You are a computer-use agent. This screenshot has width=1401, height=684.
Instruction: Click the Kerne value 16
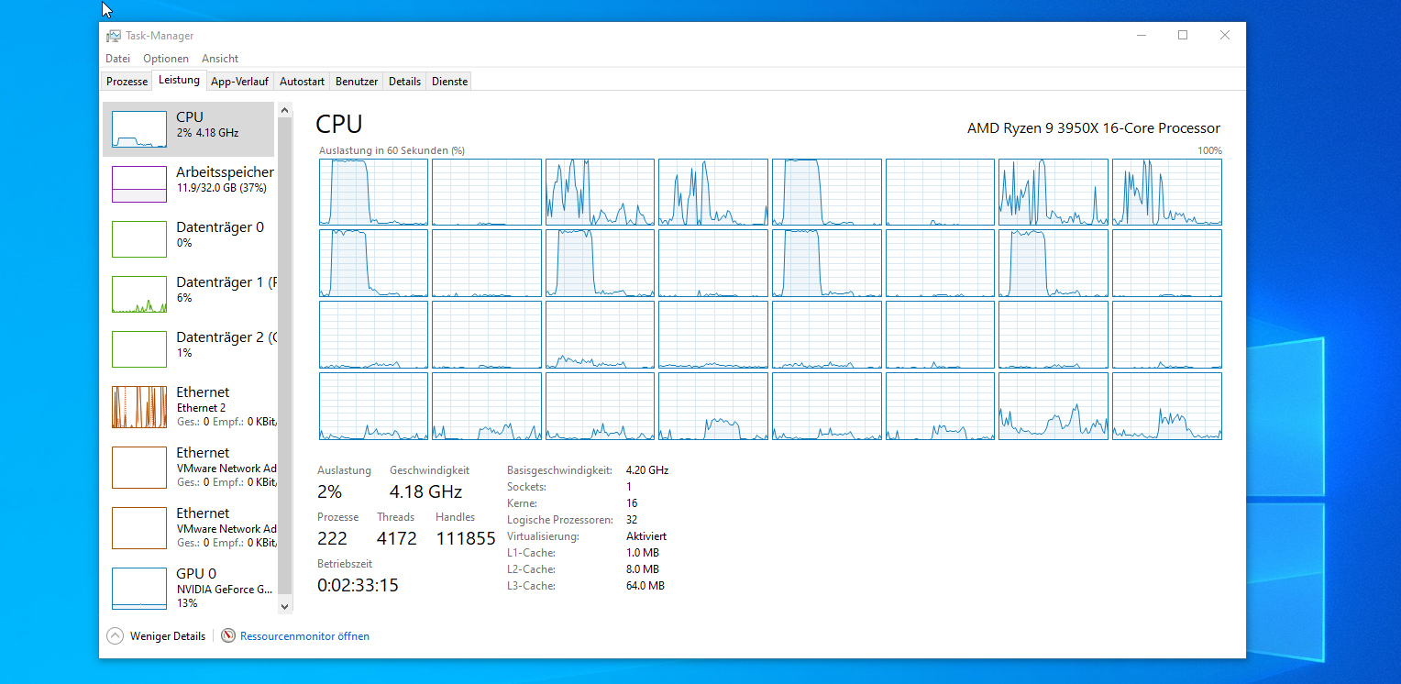[632, 503]
